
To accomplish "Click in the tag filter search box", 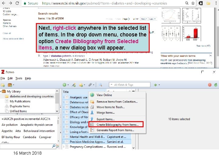I will click(x=26, y=146).
